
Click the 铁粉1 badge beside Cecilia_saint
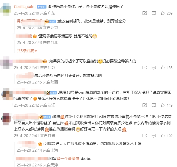pyautogui.click(x=42, y=7)
